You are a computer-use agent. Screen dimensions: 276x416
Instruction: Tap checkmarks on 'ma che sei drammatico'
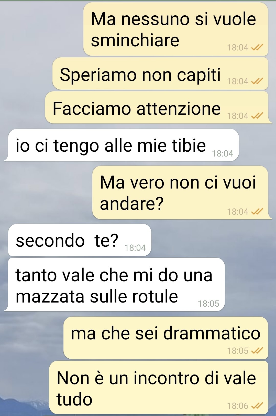pos(257,350)
